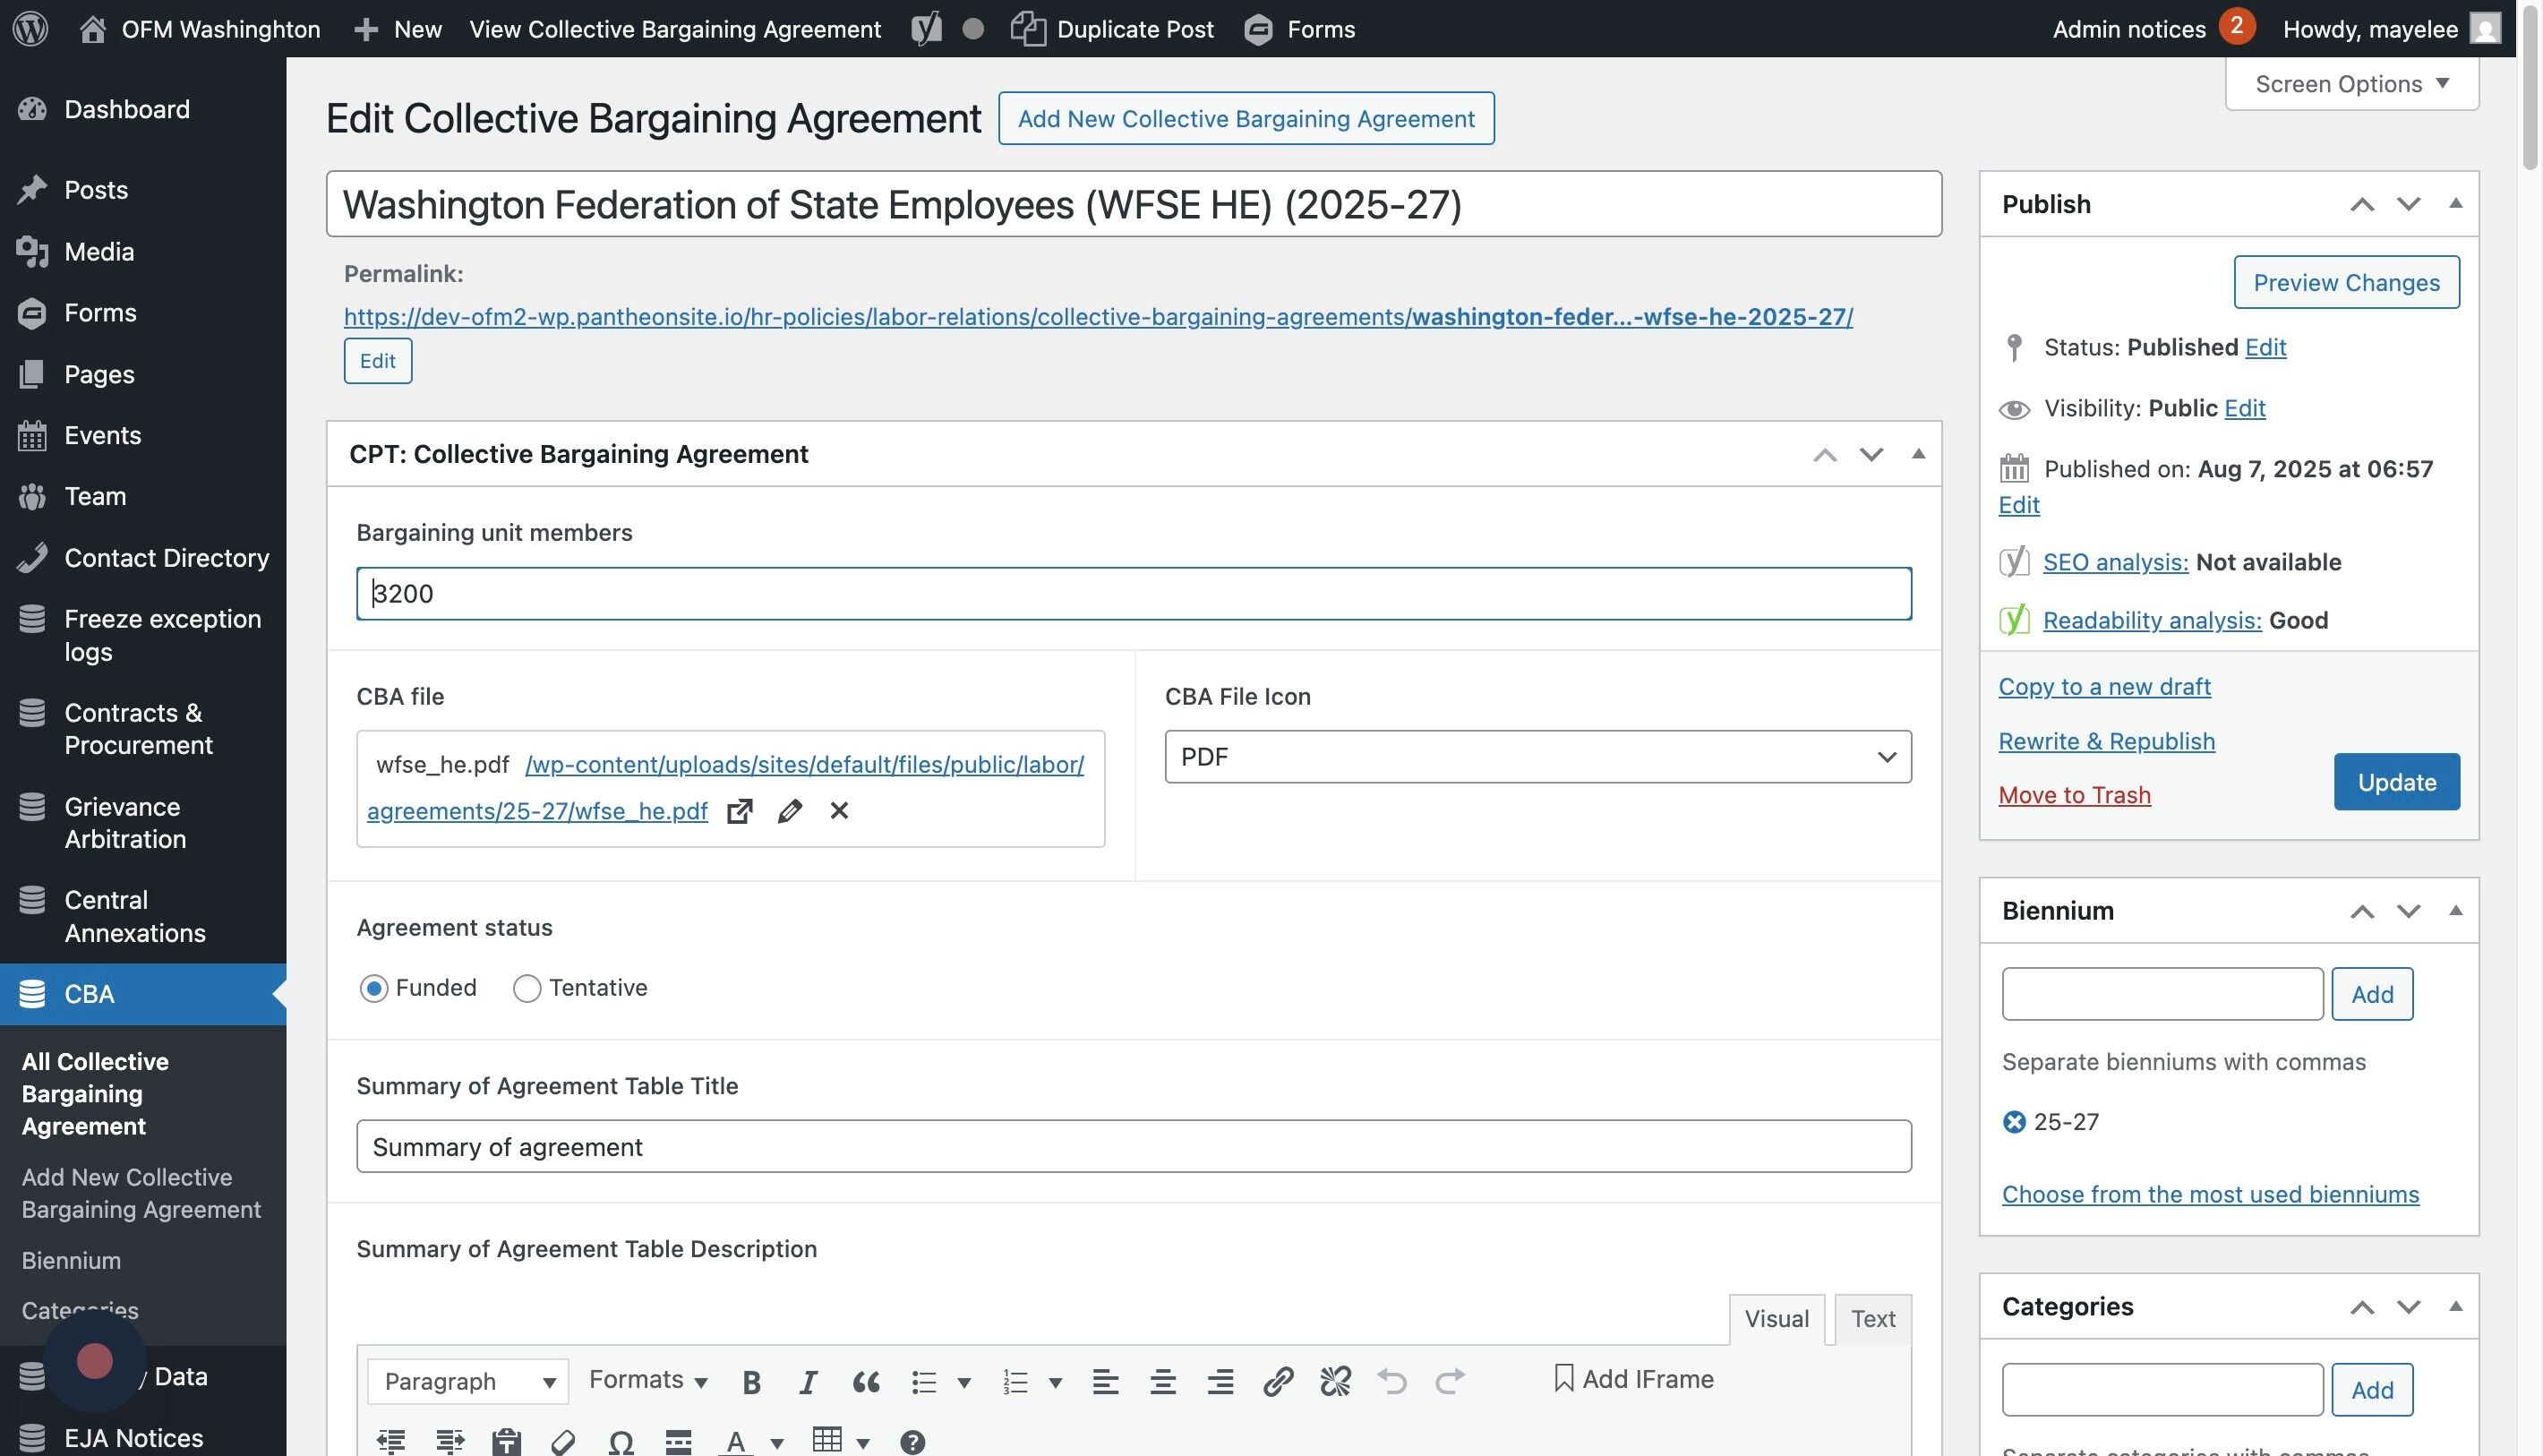Image resolution: width=2543 pixels, height=1456 pixels.
Task: Click the pencil icon to edit wfse_he.pdf
Action: point(789,811)
